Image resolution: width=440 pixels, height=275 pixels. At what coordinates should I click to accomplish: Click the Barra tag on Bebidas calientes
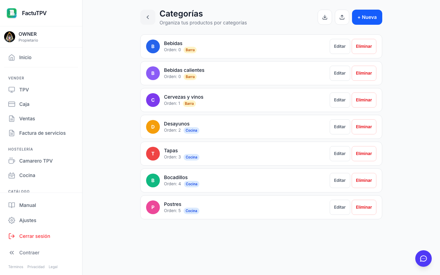[x=190, y=77]
